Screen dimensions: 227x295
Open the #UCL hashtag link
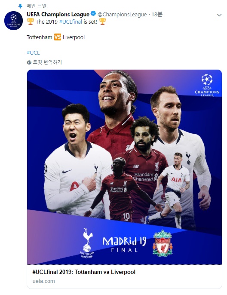[33, 52]
